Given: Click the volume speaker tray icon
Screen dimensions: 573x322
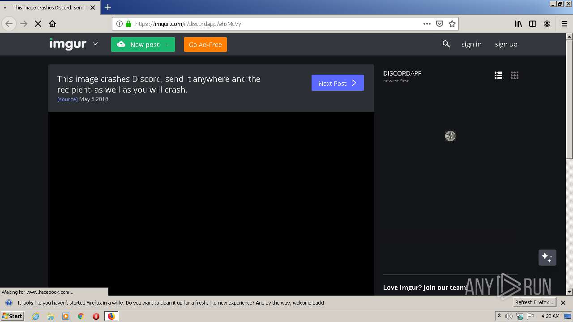Looking at the screenshot, I should [509, 316].
